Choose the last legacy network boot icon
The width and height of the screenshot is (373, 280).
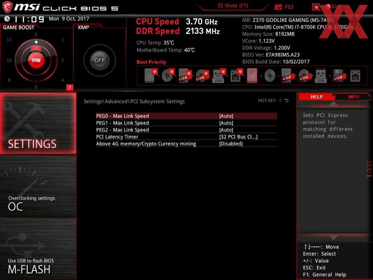tap(355, 75)
